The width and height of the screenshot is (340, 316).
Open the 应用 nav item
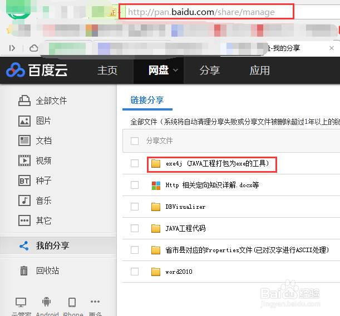tap(259, 71)
